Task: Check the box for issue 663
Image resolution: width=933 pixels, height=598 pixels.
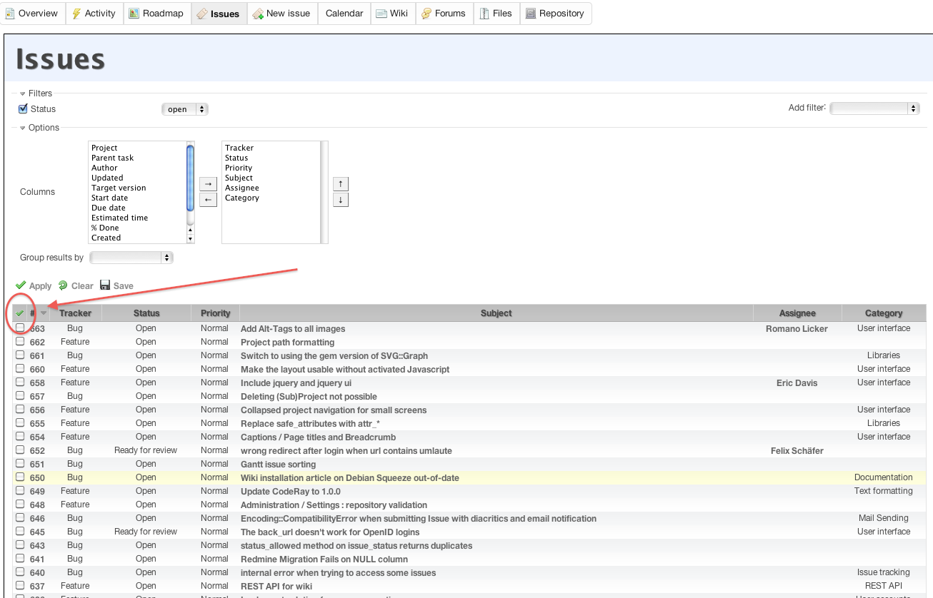Action: (20, 328)
